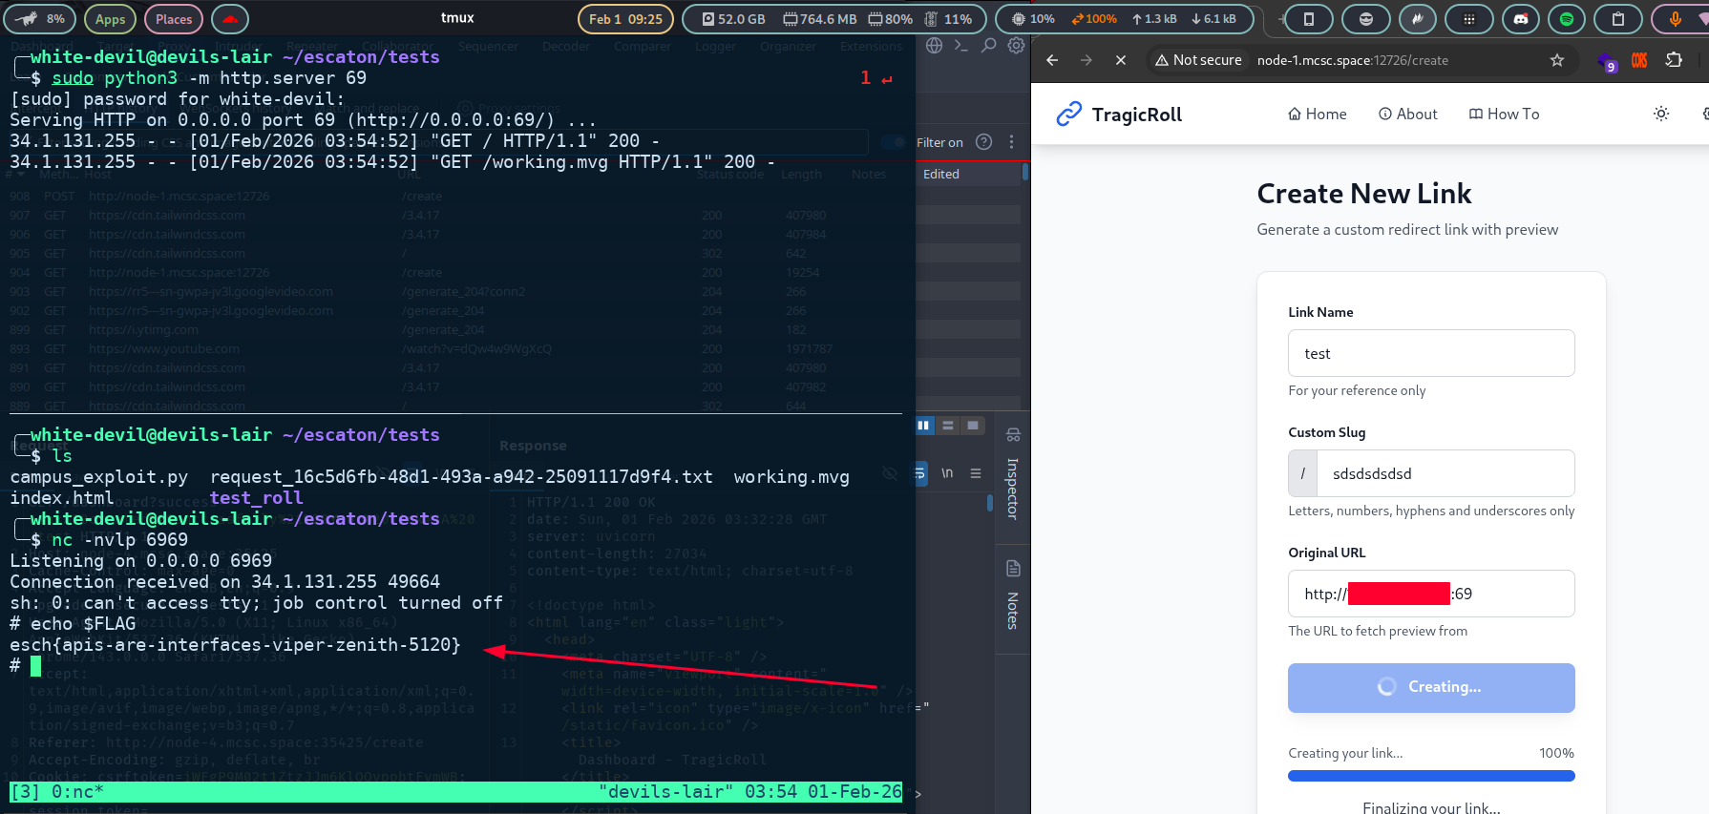Viewport: 1709px width, 814px height.
Task: Open the Places menu in top panel
Action: tap(174, 19)
